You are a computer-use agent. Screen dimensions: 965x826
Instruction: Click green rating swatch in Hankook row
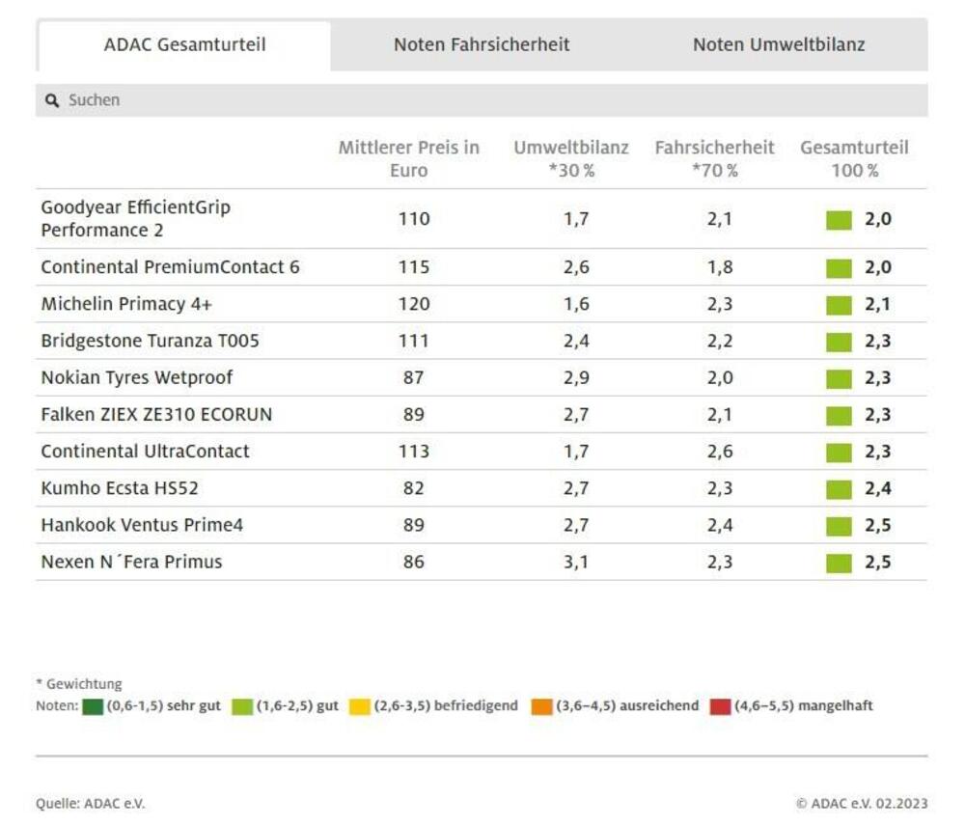839,527
